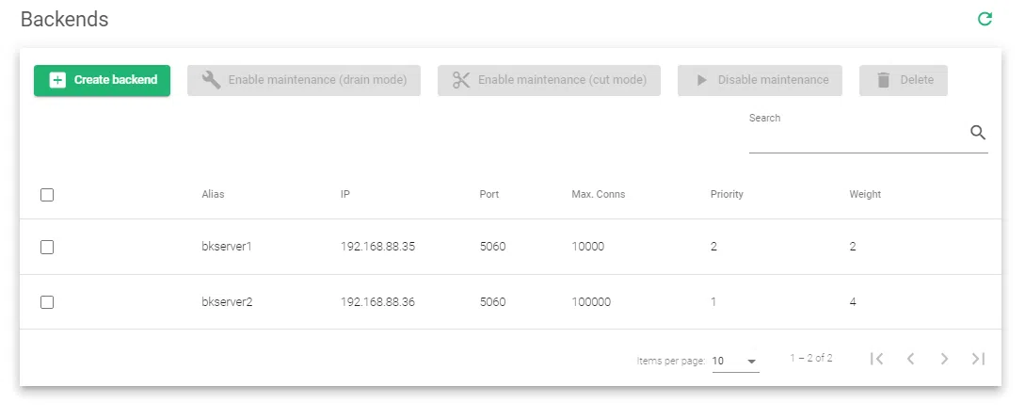Select the bkserver1 row checkbox
1025x419 pixels.
tap(47, 247)
